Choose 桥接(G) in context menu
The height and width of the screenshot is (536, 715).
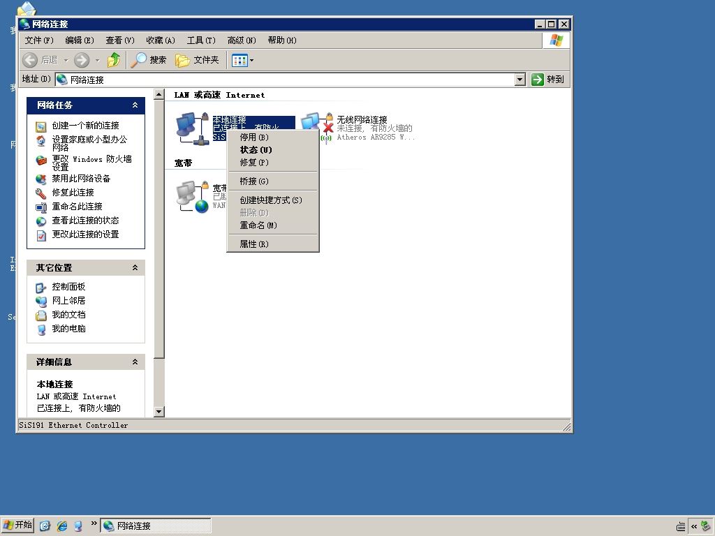point(273,181)
